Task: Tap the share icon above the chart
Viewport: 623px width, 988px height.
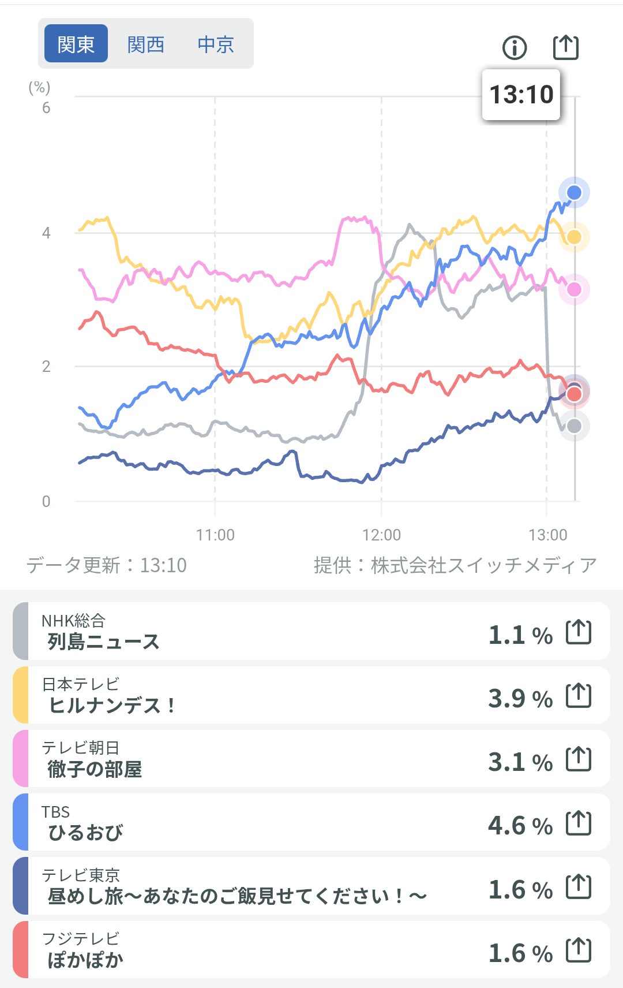Action: [x=565, y=47]
